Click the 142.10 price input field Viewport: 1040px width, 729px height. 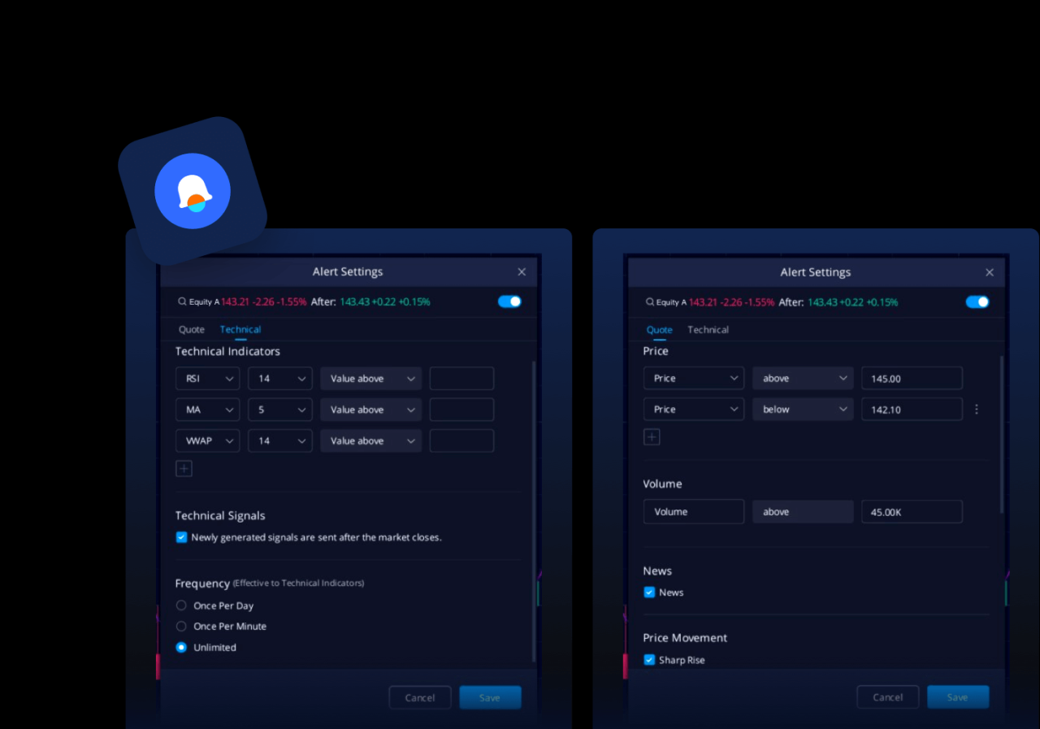[912, 410]
